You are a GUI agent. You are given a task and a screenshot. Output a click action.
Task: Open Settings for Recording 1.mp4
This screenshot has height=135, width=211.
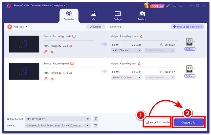click(190, 49)
